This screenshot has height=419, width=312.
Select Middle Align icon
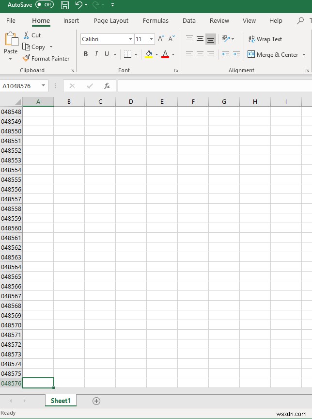tap(200, 39)
